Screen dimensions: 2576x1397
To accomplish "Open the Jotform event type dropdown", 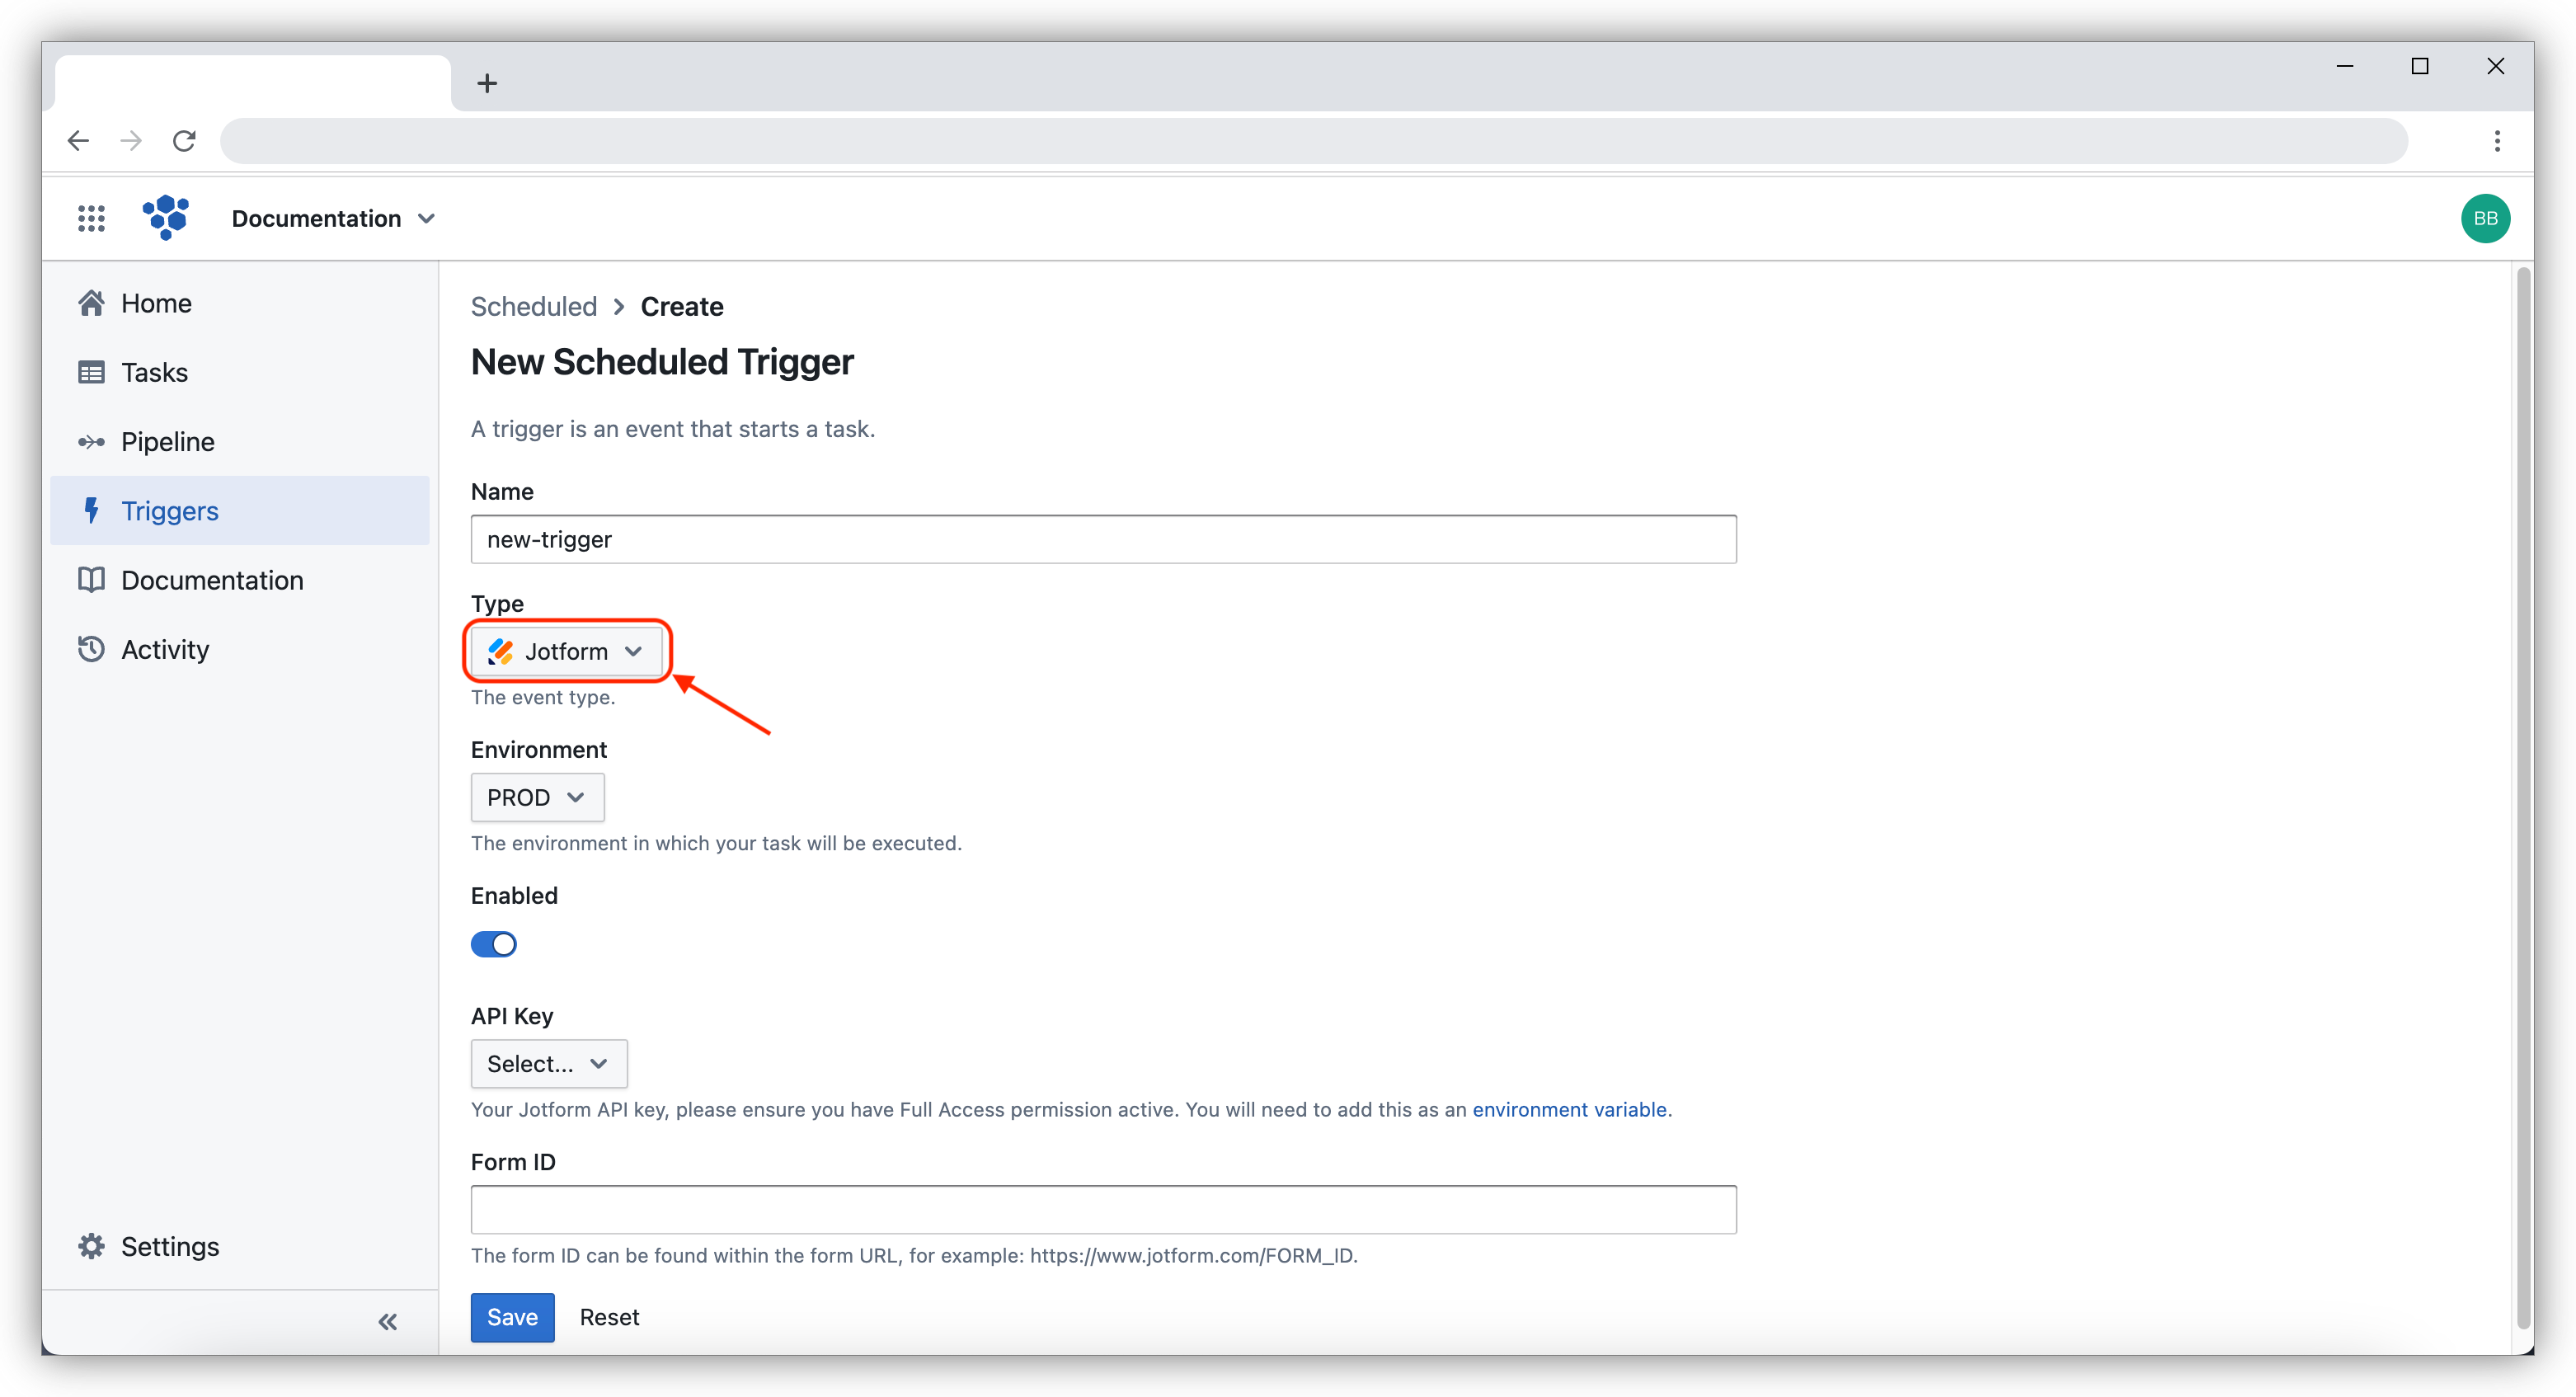I will tap(566, 651).
